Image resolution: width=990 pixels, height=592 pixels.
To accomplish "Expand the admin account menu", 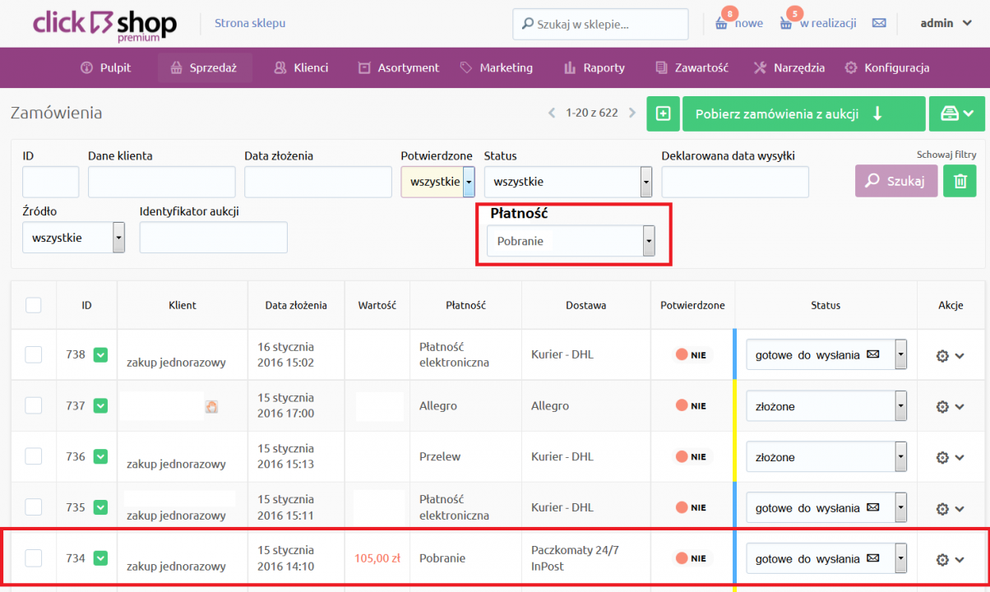I will pyautogui.click(x=946, y=23).
